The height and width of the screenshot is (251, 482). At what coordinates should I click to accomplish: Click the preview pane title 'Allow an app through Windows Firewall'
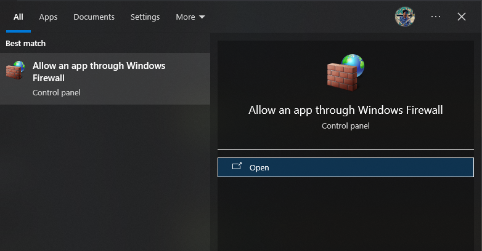(346, 110)
